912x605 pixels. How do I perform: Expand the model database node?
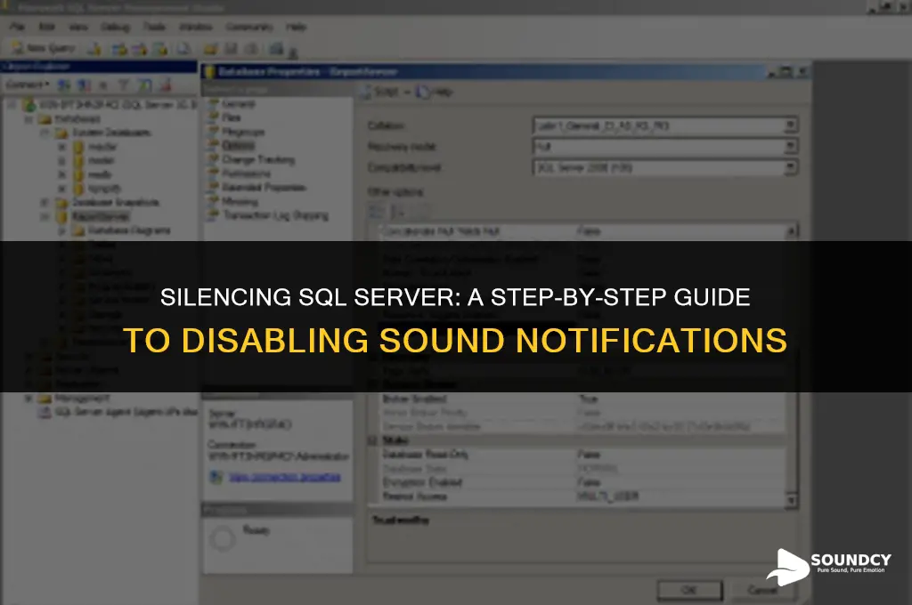[x=61, y=161]
